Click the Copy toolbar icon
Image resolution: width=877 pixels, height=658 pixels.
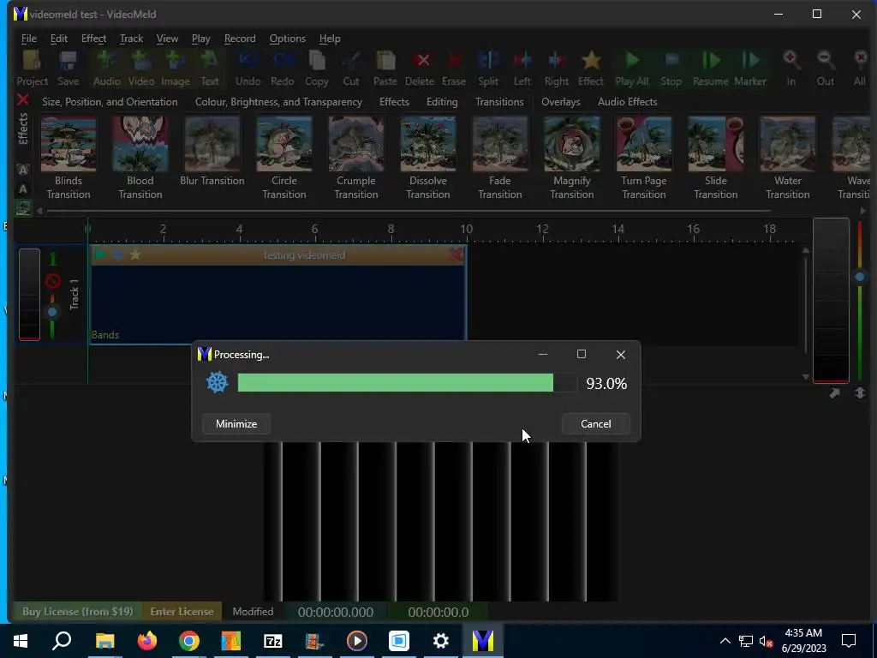pyautogui.click(x=317, y=69)
